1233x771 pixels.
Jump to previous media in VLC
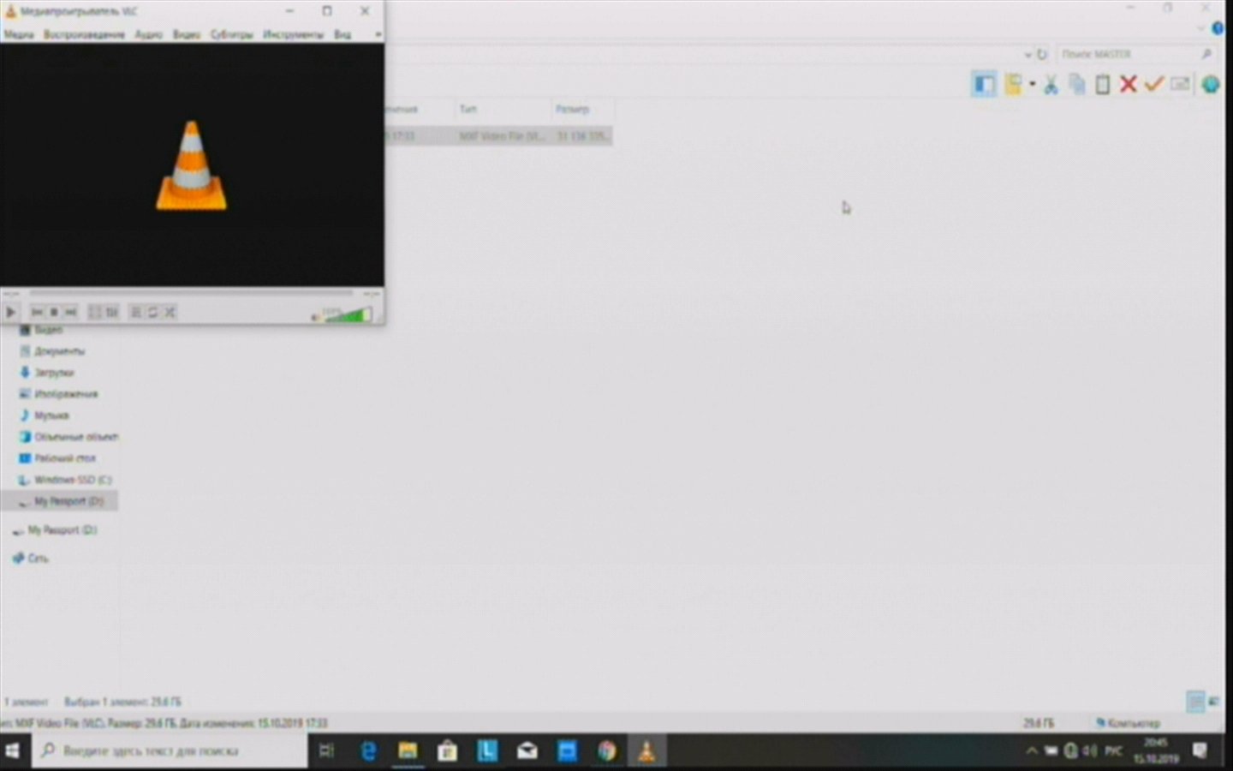click(37, 313)
